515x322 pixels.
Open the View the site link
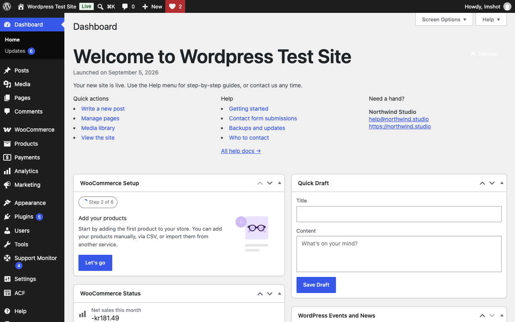tap(98, 138)
